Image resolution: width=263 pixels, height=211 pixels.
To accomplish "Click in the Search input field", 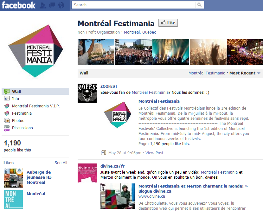I will coord(133,5).
